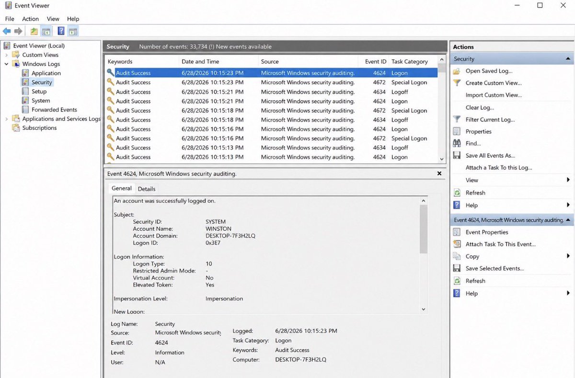
Task: Click the disk icon next to Save All Events As
Action: tap(457, 156)
